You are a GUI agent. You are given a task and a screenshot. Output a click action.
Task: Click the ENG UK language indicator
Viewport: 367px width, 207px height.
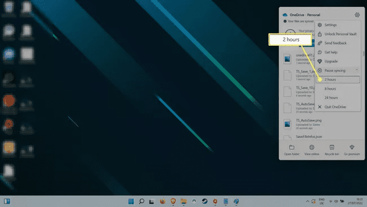tap(322, 201)
